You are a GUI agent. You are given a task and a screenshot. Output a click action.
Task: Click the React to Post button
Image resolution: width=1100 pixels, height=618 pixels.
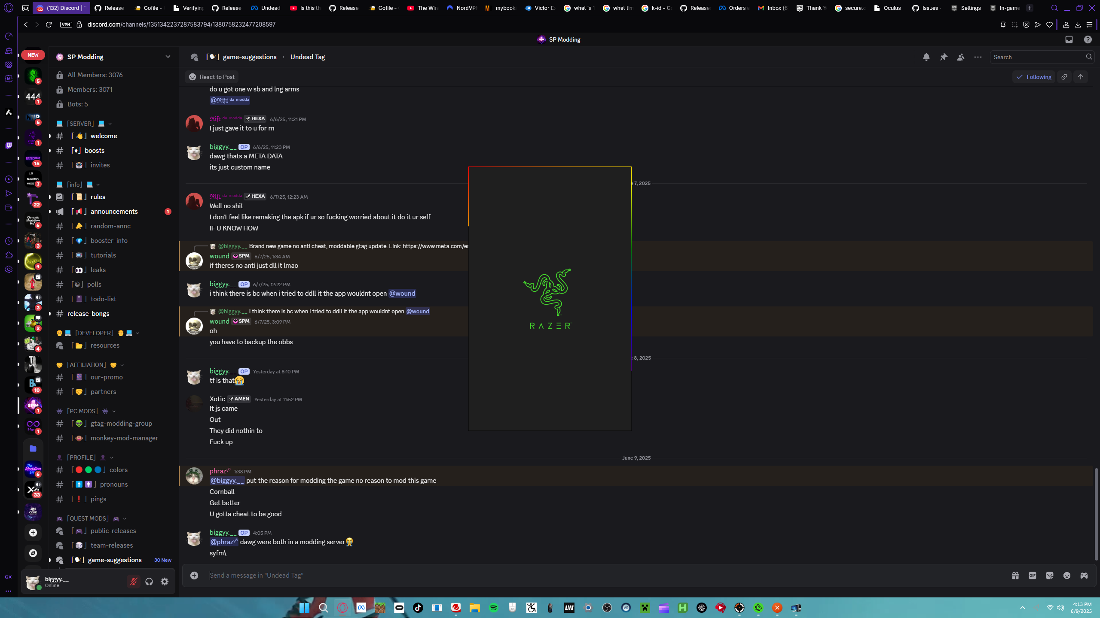[212, 77]
